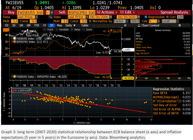Select the 1Y range tab

tap(45, 25)
